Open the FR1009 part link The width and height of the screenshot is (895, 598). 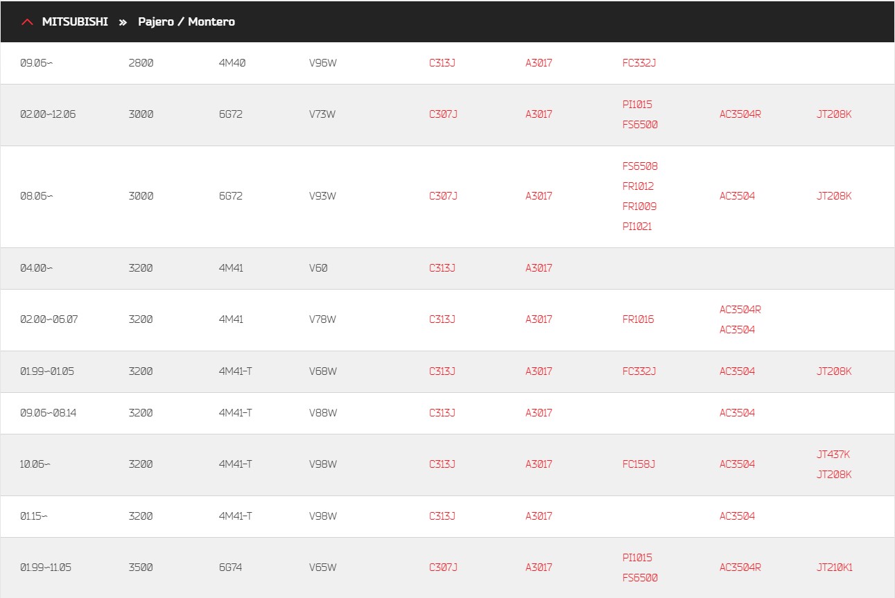639,206
